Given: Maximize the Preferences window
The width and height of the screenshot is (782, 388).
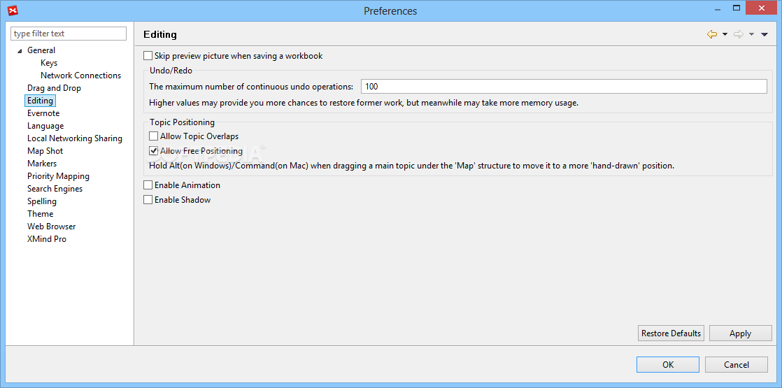Looking at the screenshot, I should point(736,8).
